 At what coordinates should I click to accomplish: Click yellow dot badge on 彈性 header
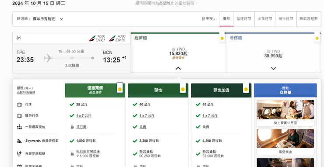[183, 89]
